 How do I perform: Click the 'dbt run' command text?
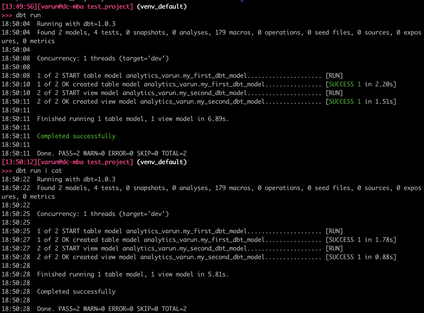28,15
